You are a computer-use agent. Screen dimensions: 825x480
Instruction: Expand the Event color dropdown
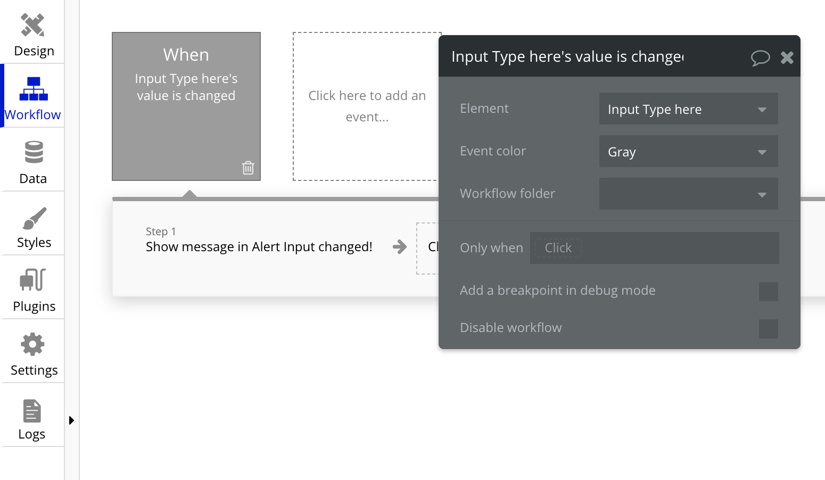tap(688, 151)
